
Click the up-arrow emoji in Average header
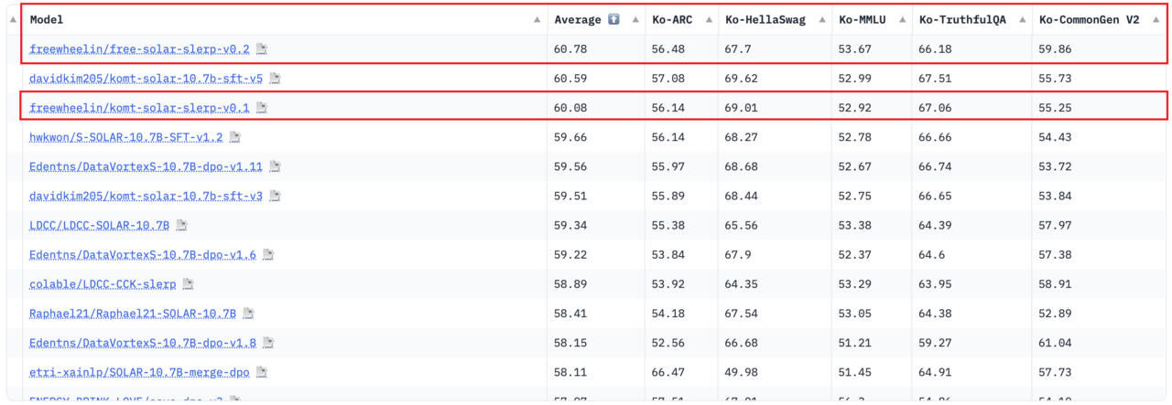[613, 19]
